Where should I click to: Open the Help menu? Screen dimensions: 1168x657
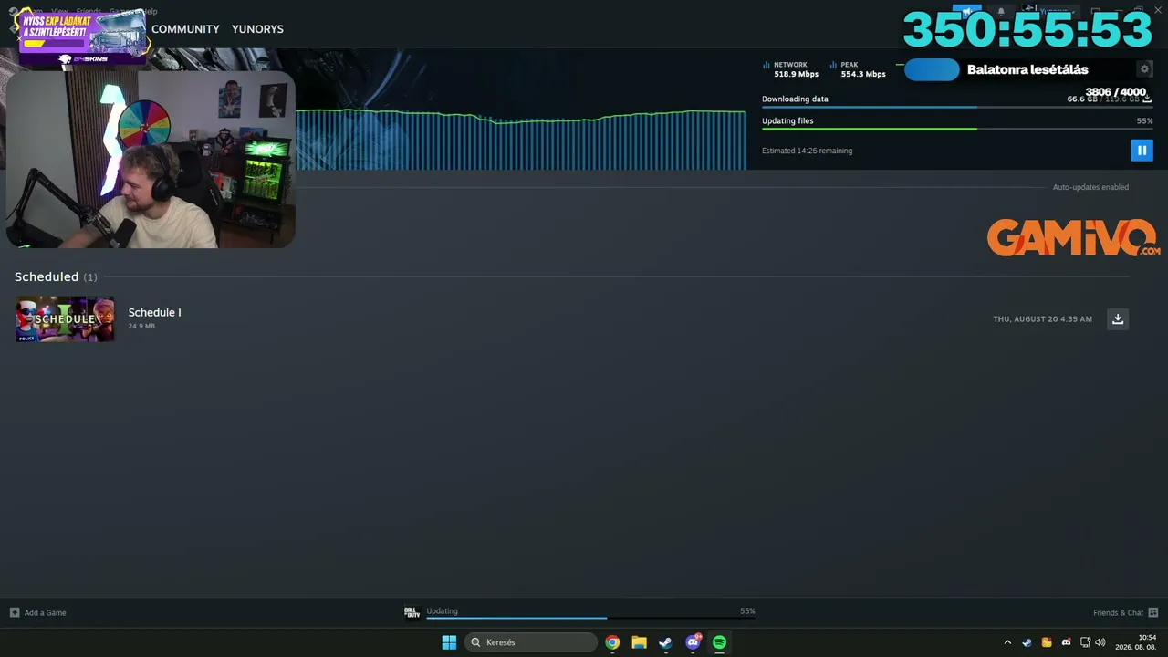tap(149, 12)
